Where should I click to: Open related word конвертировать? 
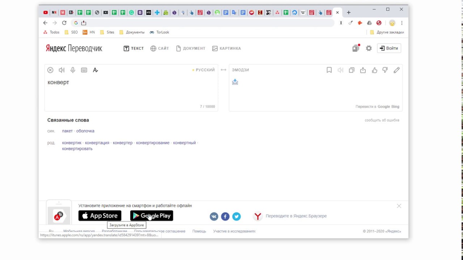point(77,148)
